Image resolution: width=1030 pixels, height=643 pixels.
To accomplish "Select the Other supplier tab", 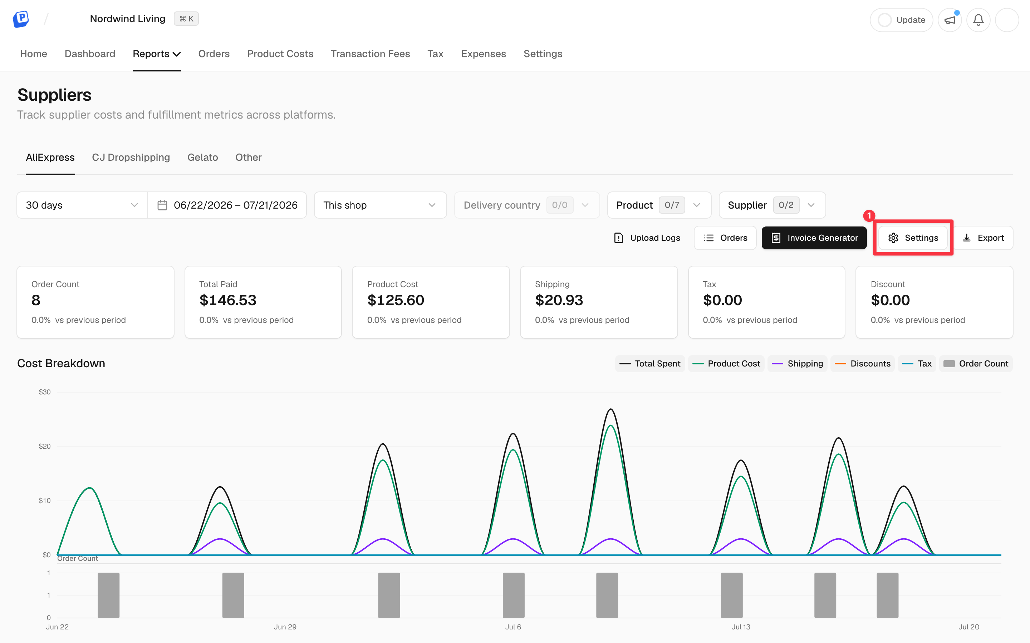I will point(248,157).
